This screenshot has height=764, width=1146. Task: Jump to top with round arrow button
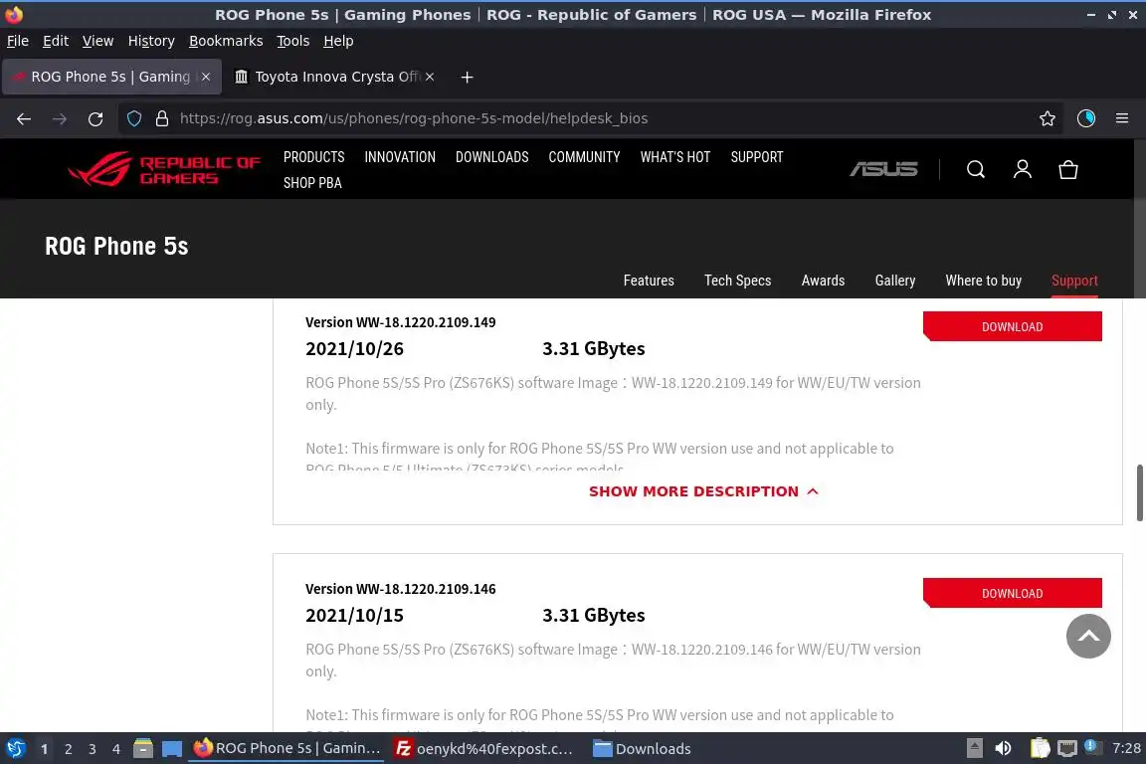(1087, 636)
